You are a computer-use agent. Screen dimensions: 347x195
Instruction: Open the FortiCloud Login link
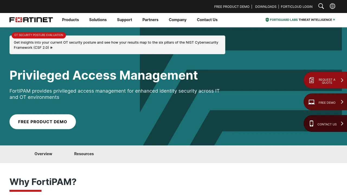click(x=297, y=6)
